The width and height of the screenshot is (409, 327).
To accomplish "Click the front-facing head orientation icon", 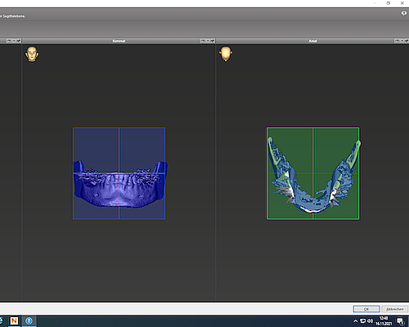I will (32, 54).
